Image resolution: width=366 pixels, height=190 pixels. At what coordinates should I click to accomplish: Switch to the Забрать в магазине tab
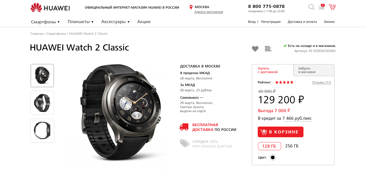pyautogui.click(x=314, y=70)
